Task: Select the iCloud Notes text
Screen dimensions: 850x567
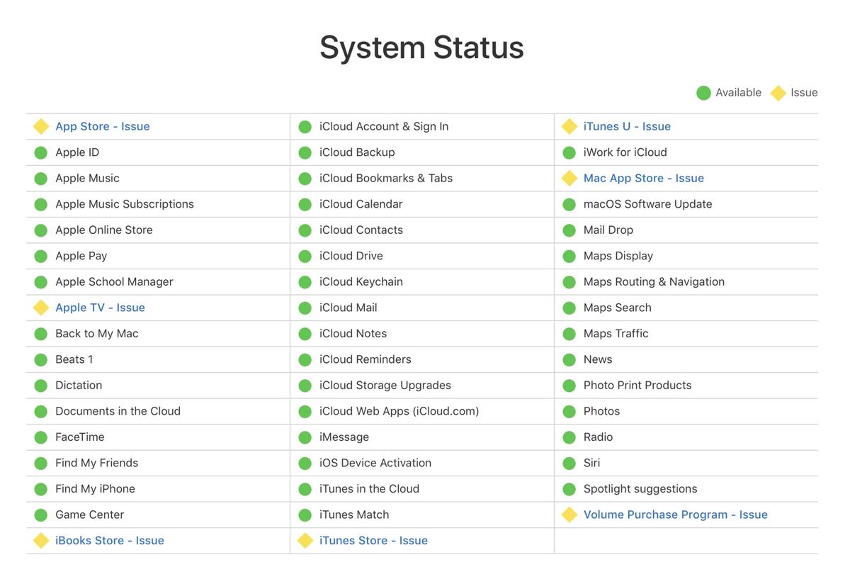Action: click(353, 333)
